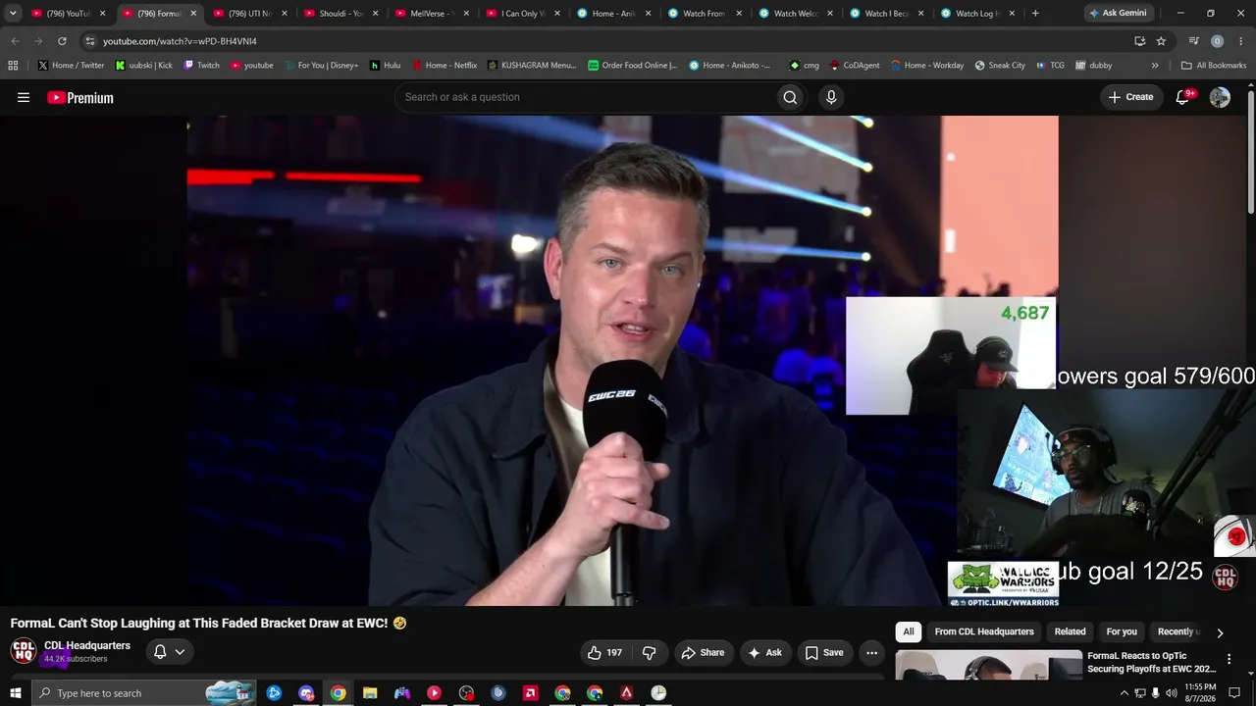Like the video with 197 likes
Viewport: 1256px width, 706px height.
604,652
